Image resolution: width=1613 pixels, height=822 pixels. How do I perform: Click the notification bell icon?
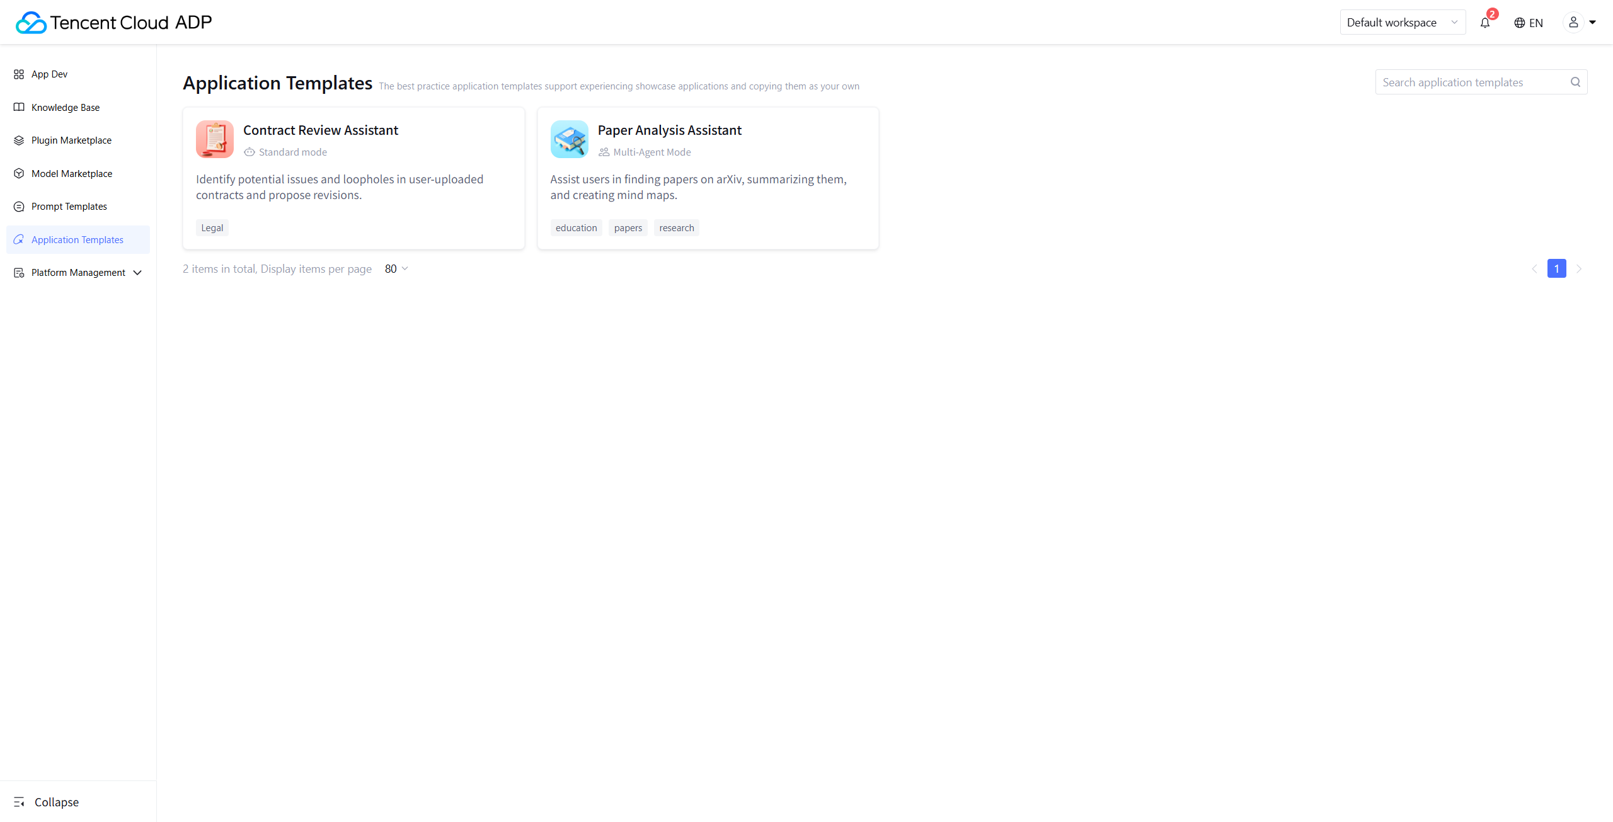click(x=1485, y=23)
